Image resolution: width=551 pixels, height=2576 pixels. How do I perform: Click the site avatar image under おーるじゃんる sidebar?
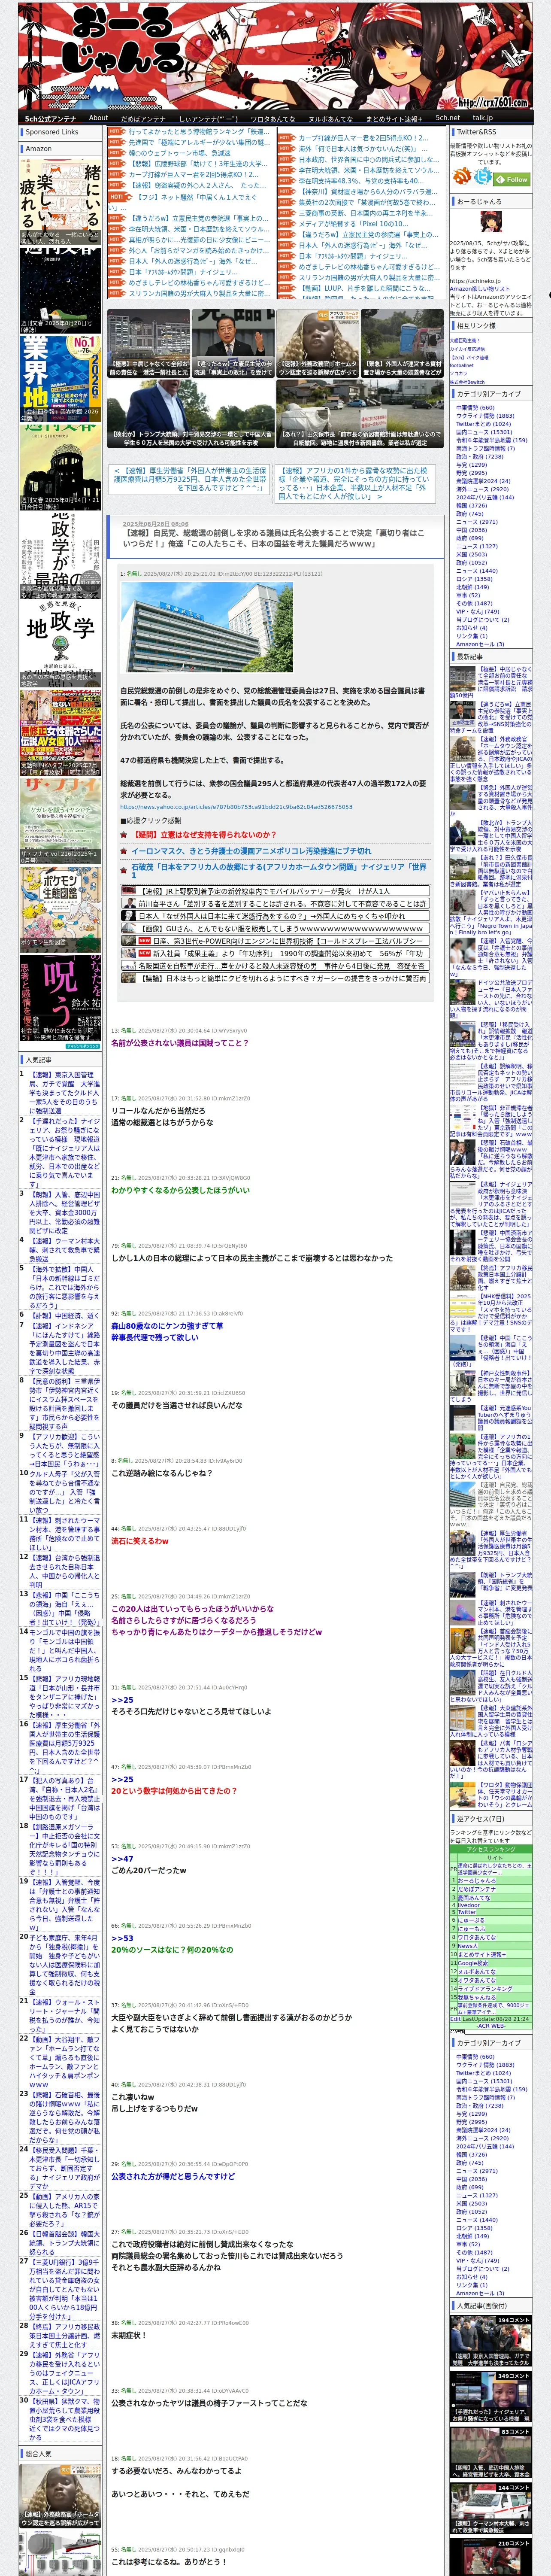pos(490,222)
